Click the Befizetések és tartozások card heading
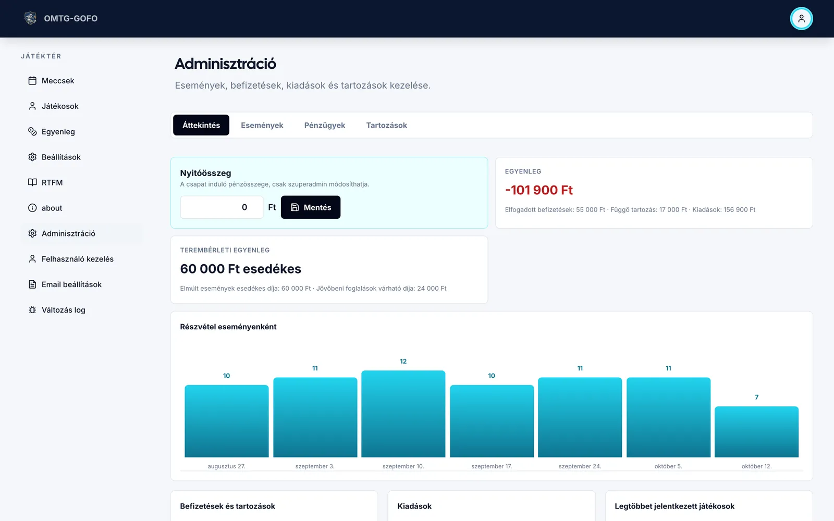Viewport: 834px width, 521px height. tap(228, 506)
